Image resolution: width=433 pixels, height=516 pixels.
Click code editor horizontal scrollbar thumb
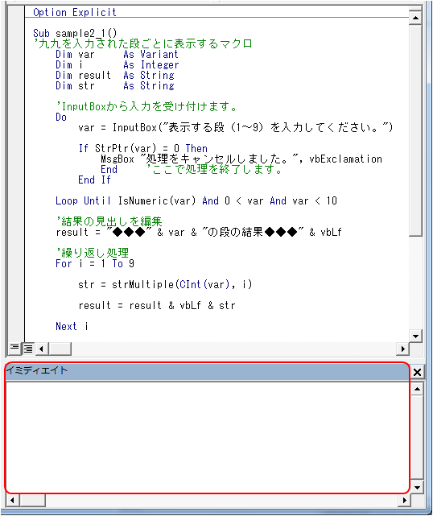(60, 349)
